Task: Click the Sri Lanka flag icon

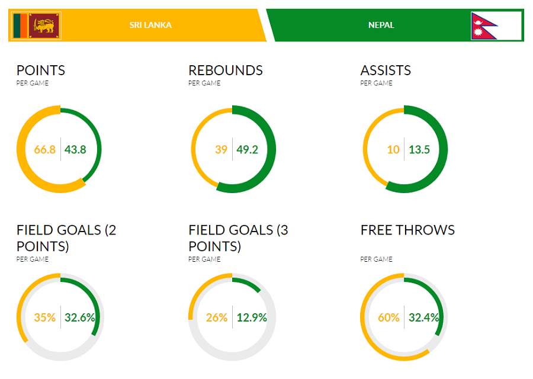Action: tap(36, 25)
